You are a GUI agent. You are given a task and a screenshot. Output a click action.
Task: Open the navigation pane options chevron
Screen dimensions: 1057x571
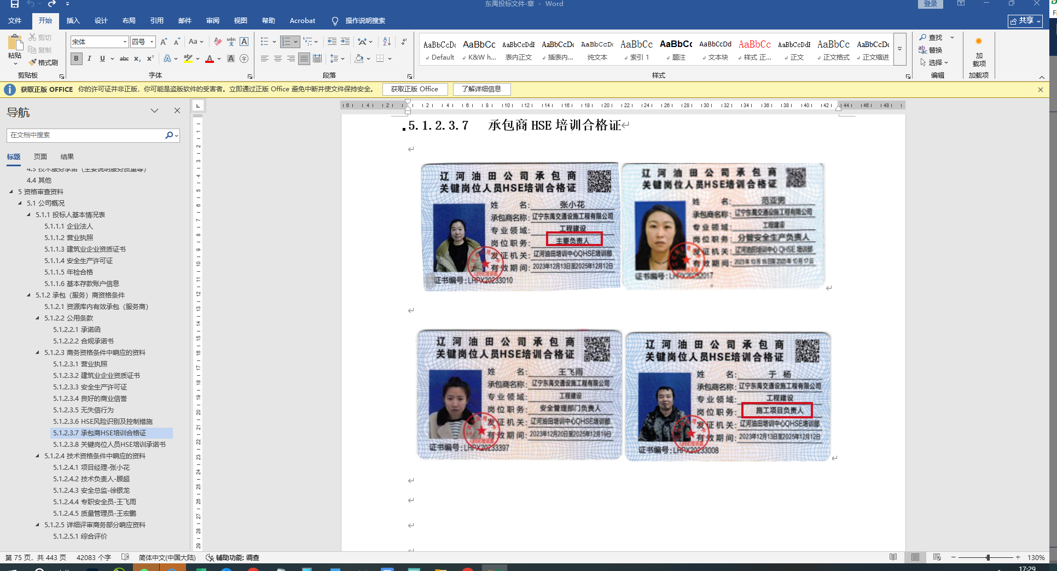point(154,110)
